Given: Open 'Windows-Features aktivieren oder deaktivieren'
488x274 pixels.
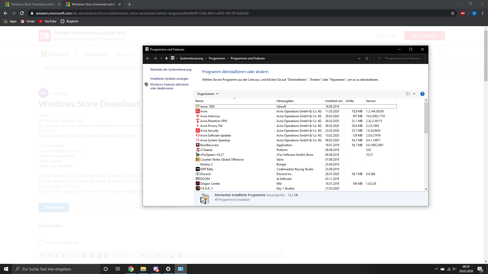Looking at the screenshot, I should click(169, 86).
